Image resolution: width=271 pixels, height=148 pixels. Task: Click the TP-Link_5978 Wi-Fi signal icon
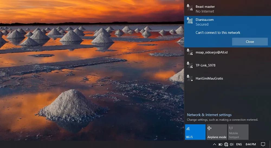[190, 65]
